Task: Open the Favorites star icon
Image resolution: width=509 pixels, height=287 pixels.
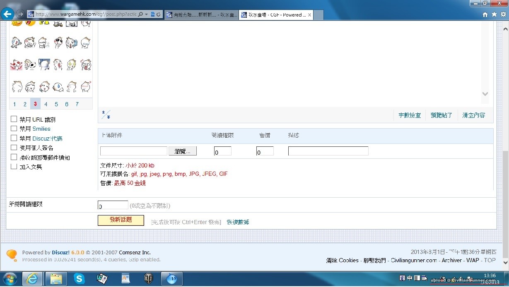Action: click(494, 14)
